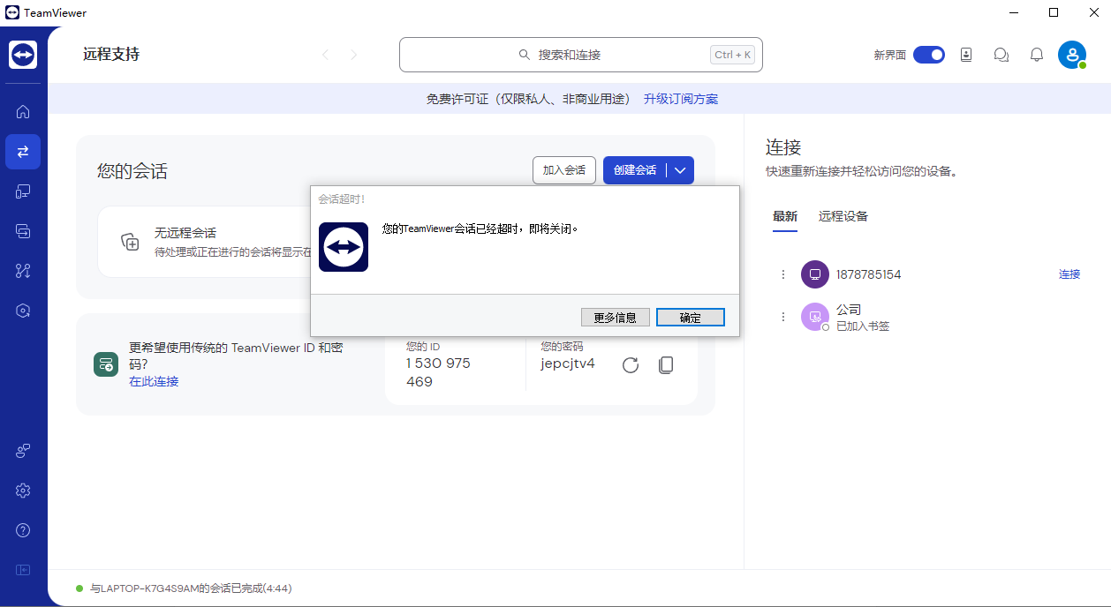
Task: Refresh the password jepcjtv4
Action: 631,365
